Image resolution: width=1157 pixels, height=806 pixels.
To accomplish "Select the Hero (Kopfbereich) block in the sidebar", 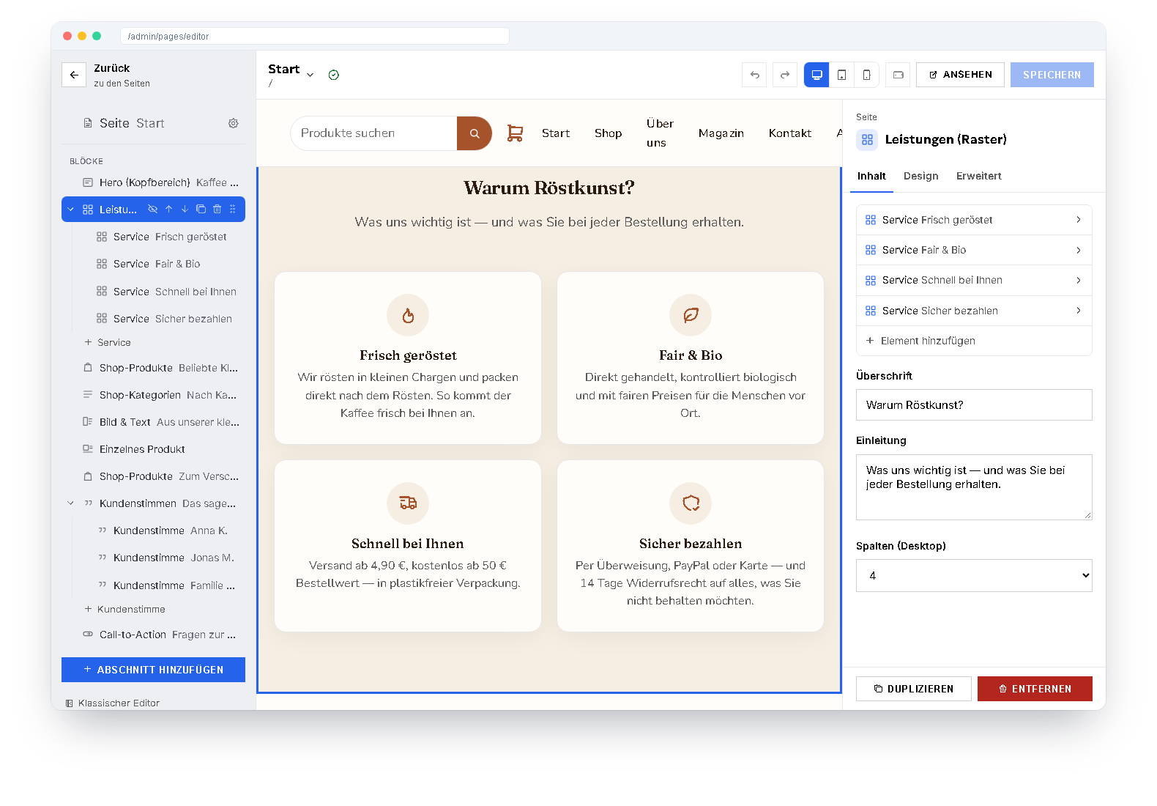I will click(x=153, y=182).
